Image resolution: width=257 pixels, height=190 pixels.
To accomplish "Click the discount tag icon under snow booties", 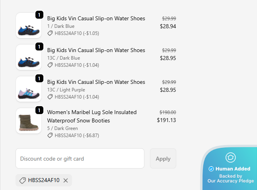I will 50,136.
